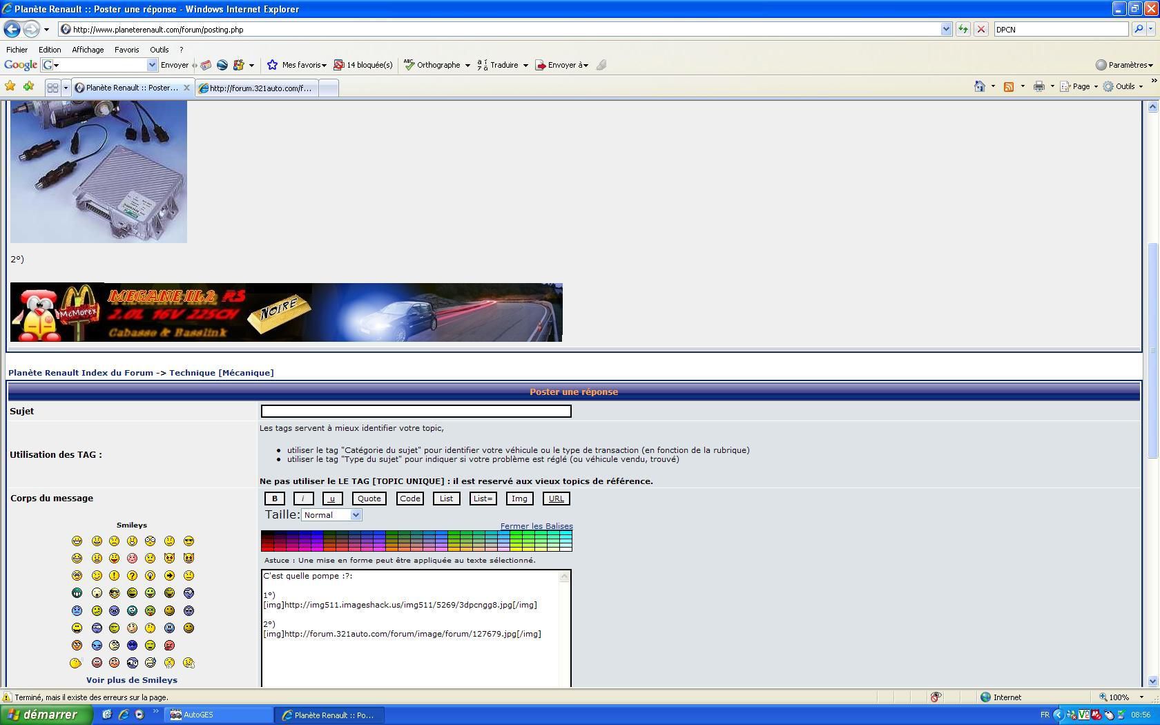Toggle underline formatting button u
This screenshot has width=1160, height=725.
click(332, 499)
